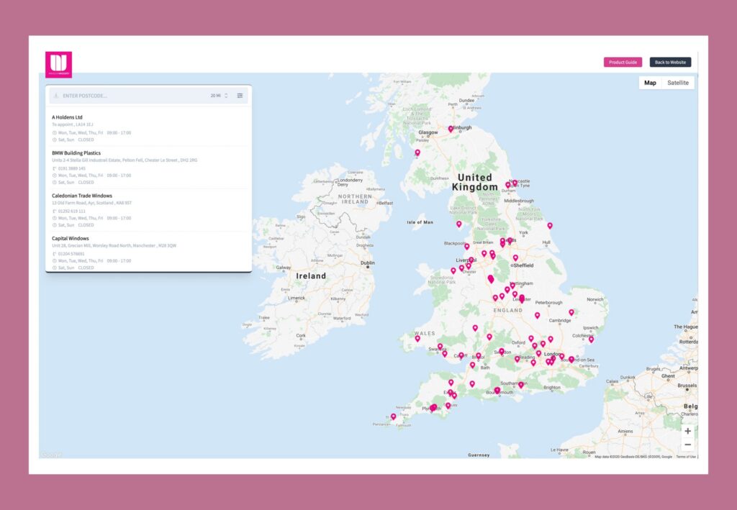The image size is (737, 510).
Task: Select the map pin south of Peterborough
Action: (x=537, y=316)
